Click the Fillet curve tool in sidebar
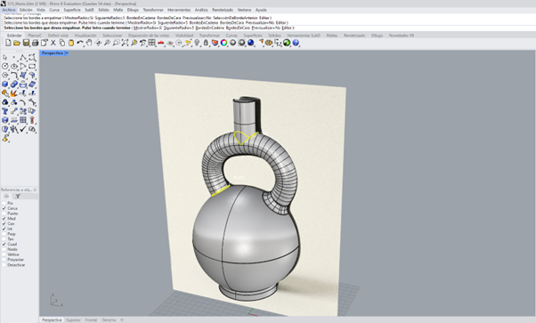This screenshot has width=536, height=323. pyautogui.click(x=14, y=75)
